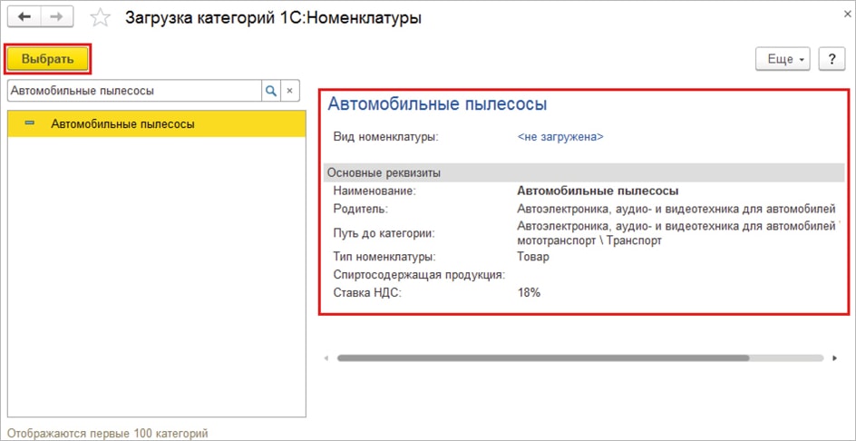This screenshot has height=441, width=856.
Task: Click the magnifier search icon
Action: click(270, 91)
